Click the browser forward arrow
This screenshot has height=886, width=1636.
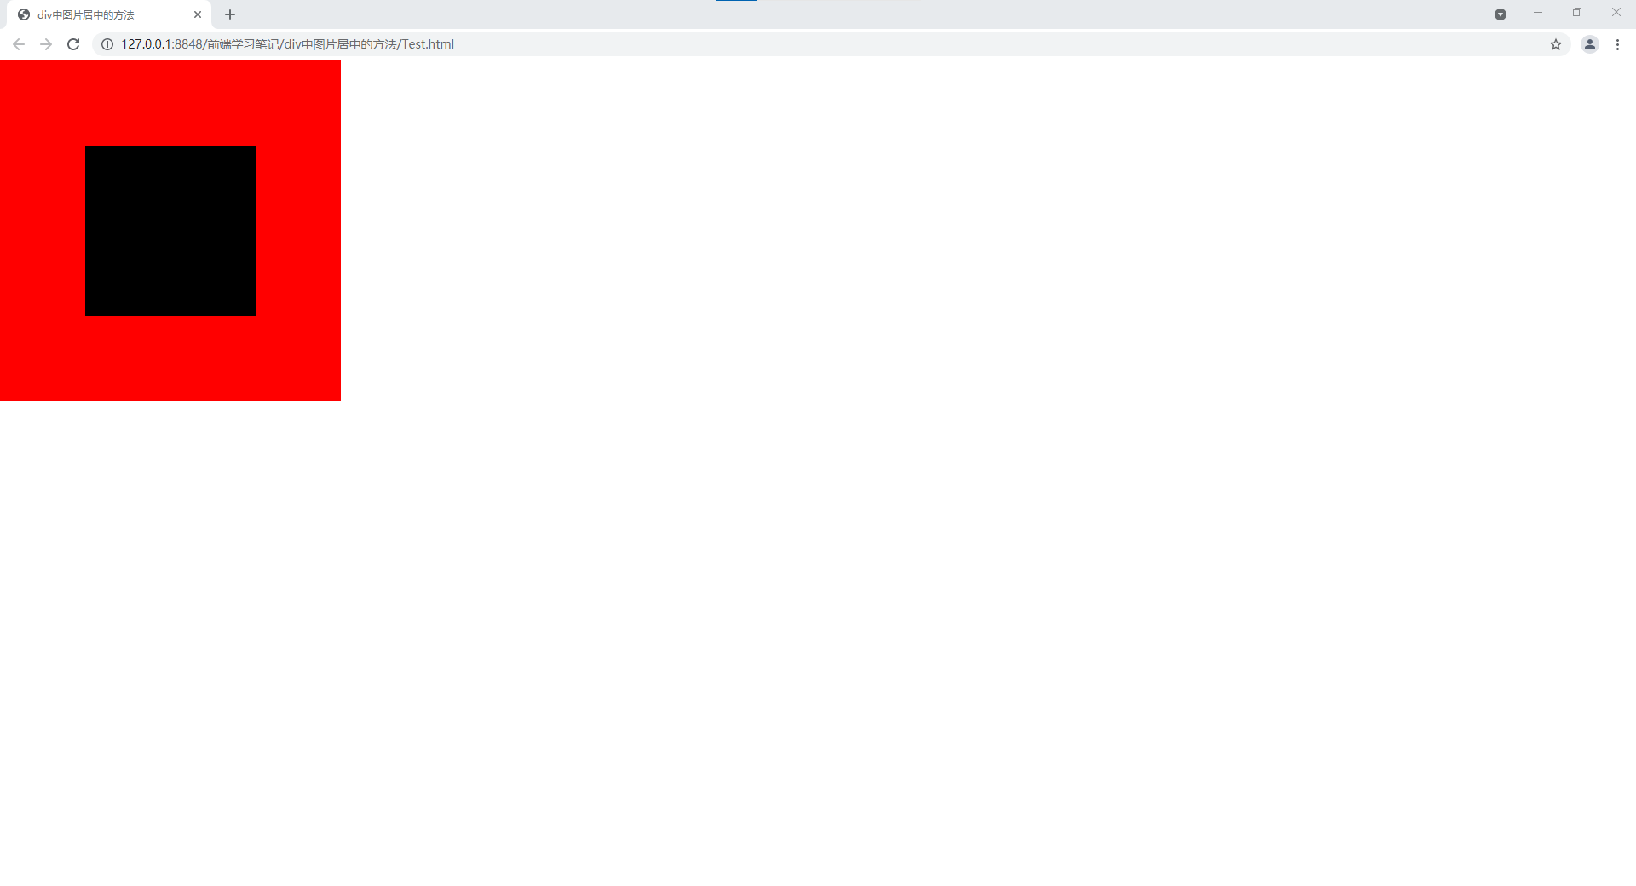(x=46, y=44)
